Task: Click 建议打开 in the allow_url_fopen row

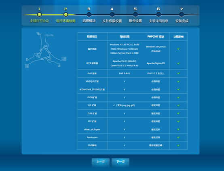Action: click(156, 130)
